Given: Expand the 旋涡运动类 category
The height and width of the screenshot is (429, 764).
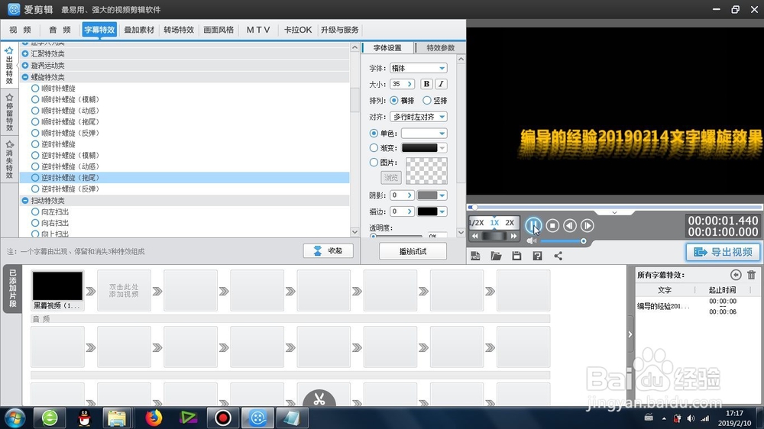Looking at the screenshot, I should pos(25,65).
